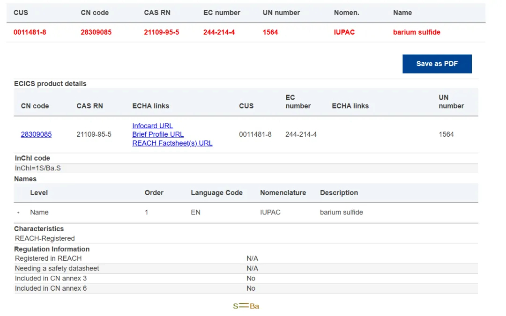Image resolution: width=506 pixels, height=316 pixels.
Task: Open the Brief Profile URL link
Action: pyautogui.click(x=158, y=134)
